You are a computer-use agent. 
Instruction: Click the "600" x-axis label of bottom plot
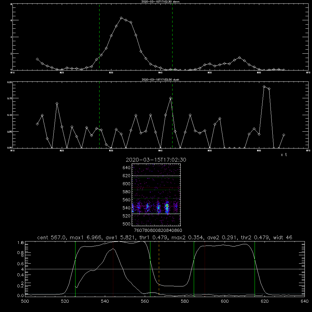(x=225, y=301)
